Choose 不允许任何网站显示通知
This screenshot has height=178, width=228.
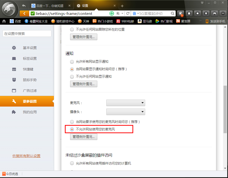tap(72, 77)
